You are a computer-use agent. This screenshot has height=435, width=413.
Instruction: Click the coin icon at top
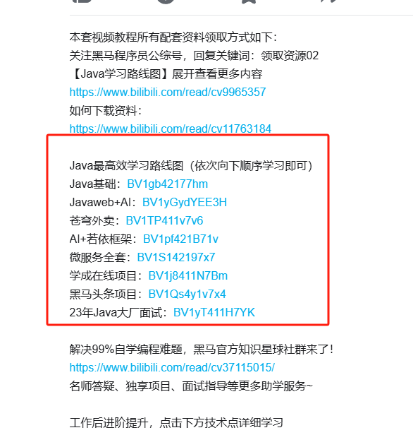click(x=166, y=1)
